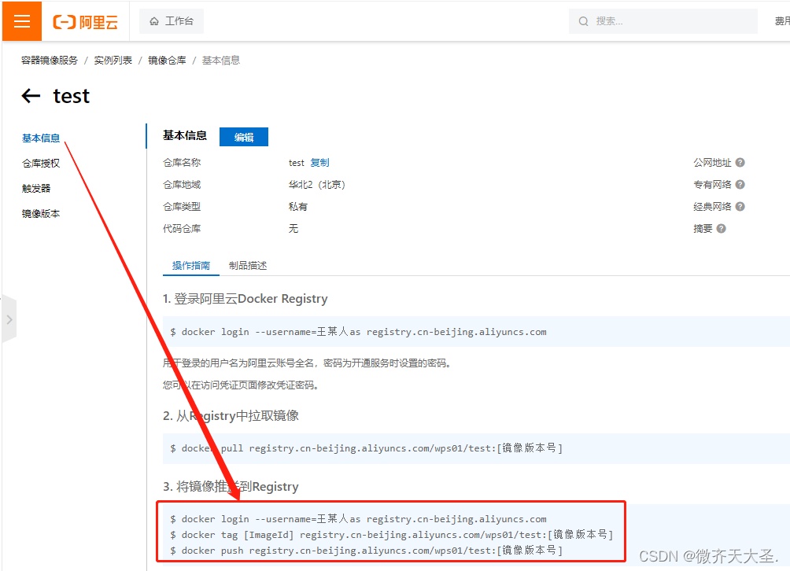Click the 仓库名称 label
Screen dimensions: 790x571
click(182, 163)
